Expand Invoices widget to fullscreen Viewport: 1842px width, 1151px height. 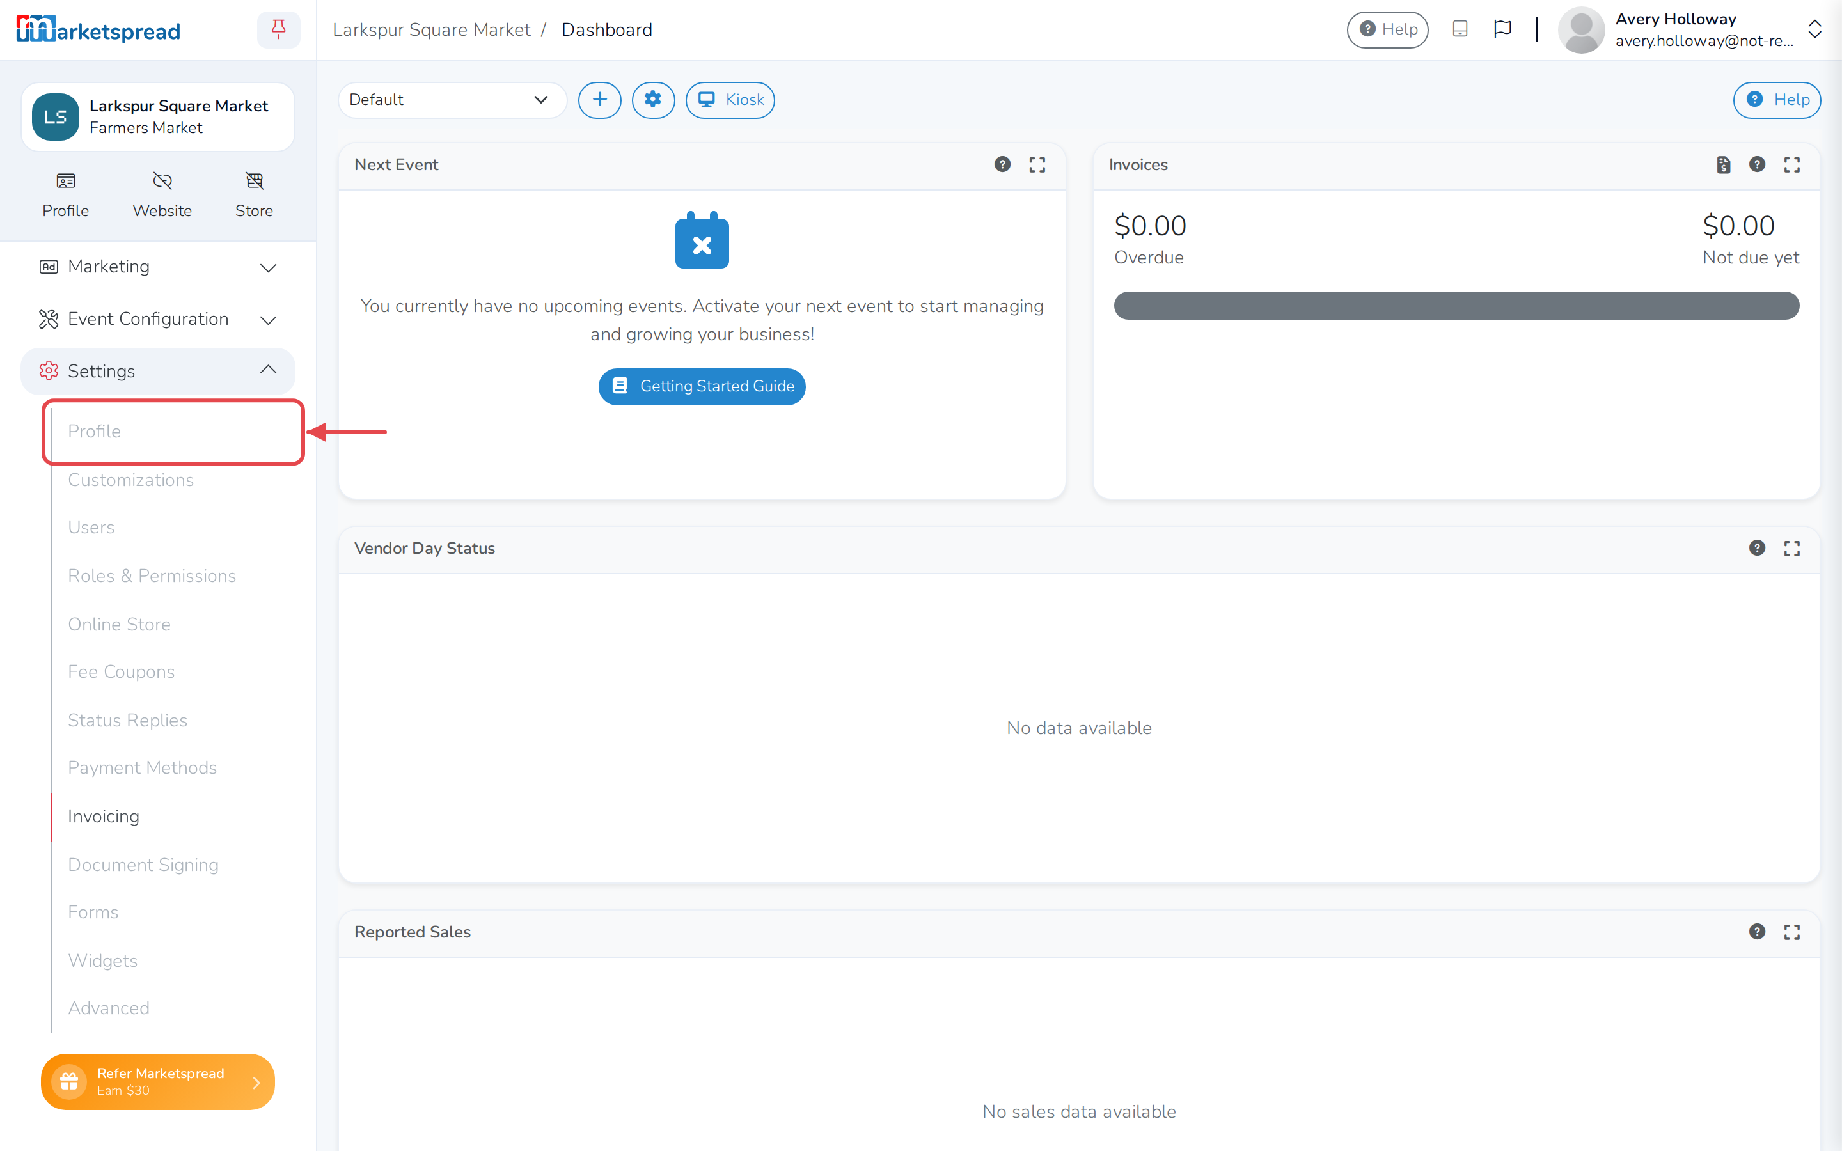1791,164
